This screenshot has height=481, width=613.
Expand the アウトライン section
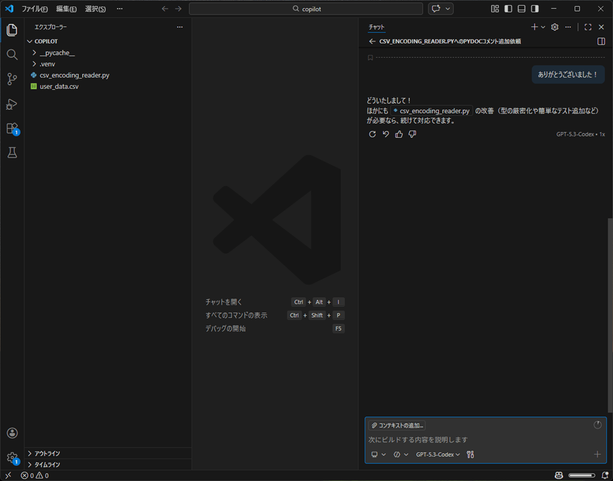[x=47, y=453]
